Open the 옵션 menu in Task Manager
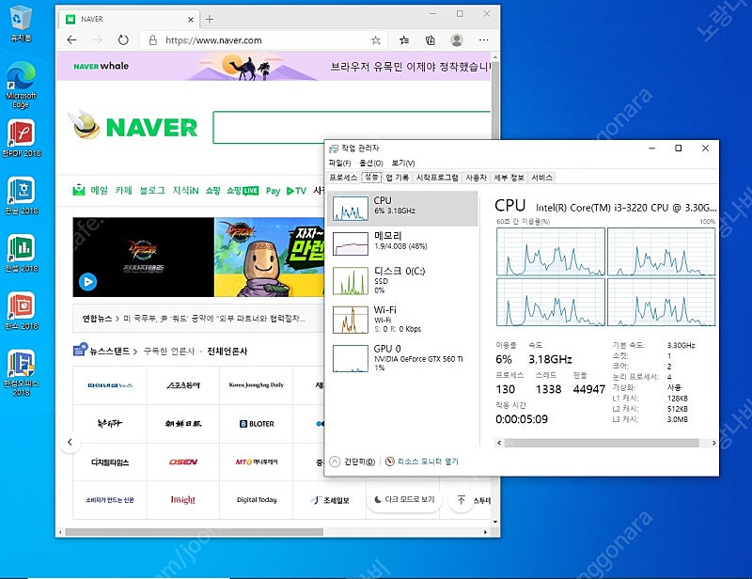The image size is (752, 579). pyautogui.click(x=371, y=164)
